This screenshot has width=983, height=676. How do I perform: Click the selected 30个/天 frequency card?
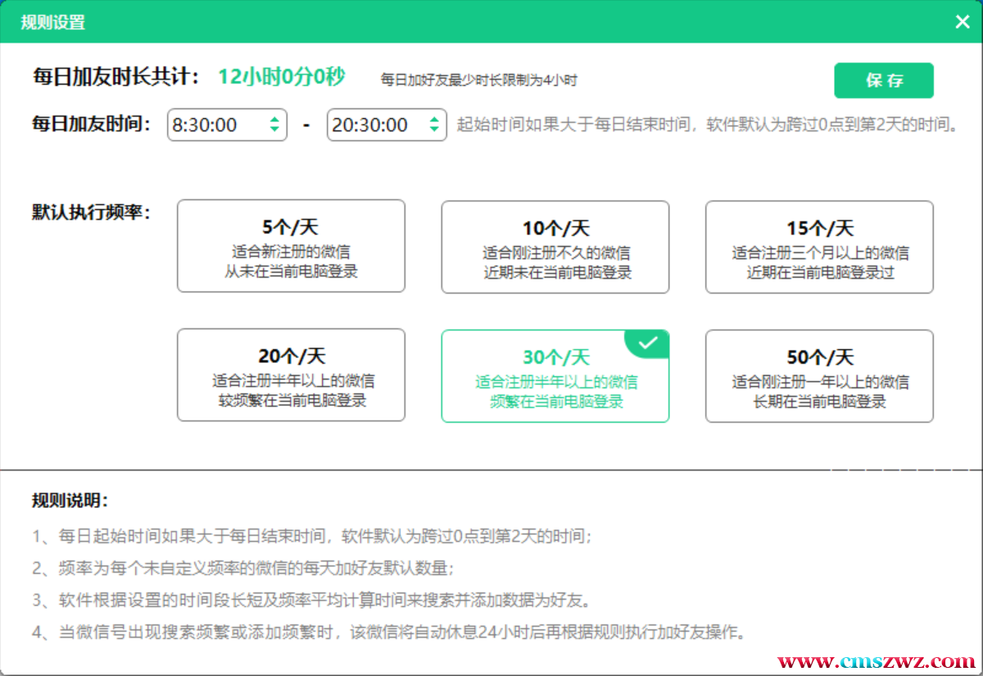coord(555,377)
